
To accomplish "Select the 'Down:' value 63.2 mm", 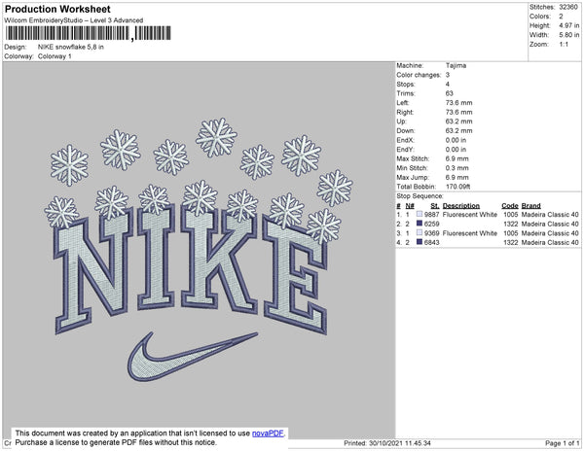I will (458, 130).
